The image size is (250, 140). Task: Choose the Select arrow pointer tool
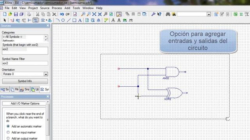point(5,20)
